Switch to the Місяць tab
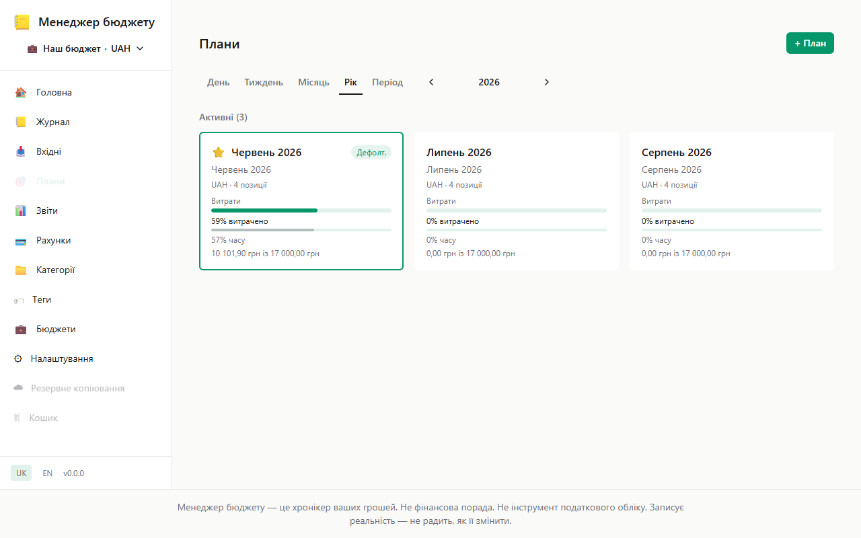The width and height of the screenshot is (861, 538). (313, 82)
